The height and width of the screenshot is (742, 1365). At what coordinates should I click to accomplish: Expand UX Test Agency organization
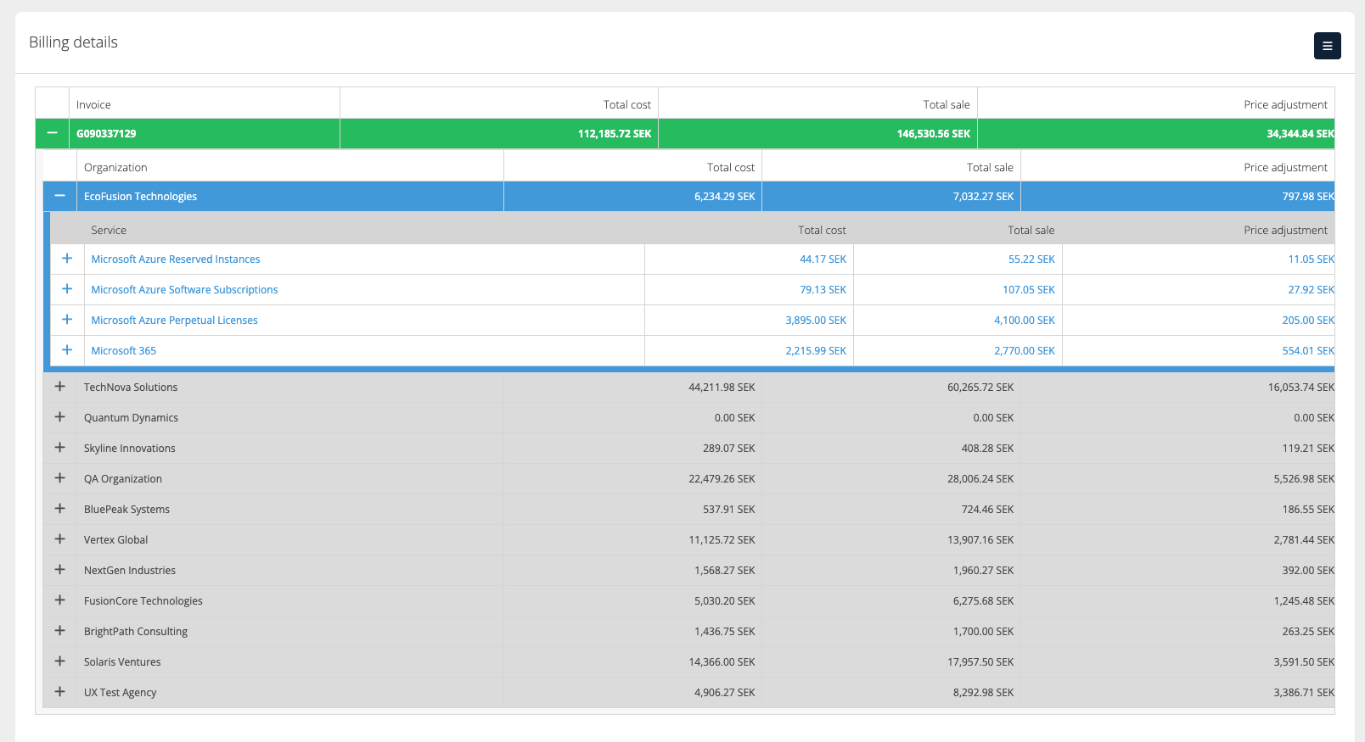point(59,692)
